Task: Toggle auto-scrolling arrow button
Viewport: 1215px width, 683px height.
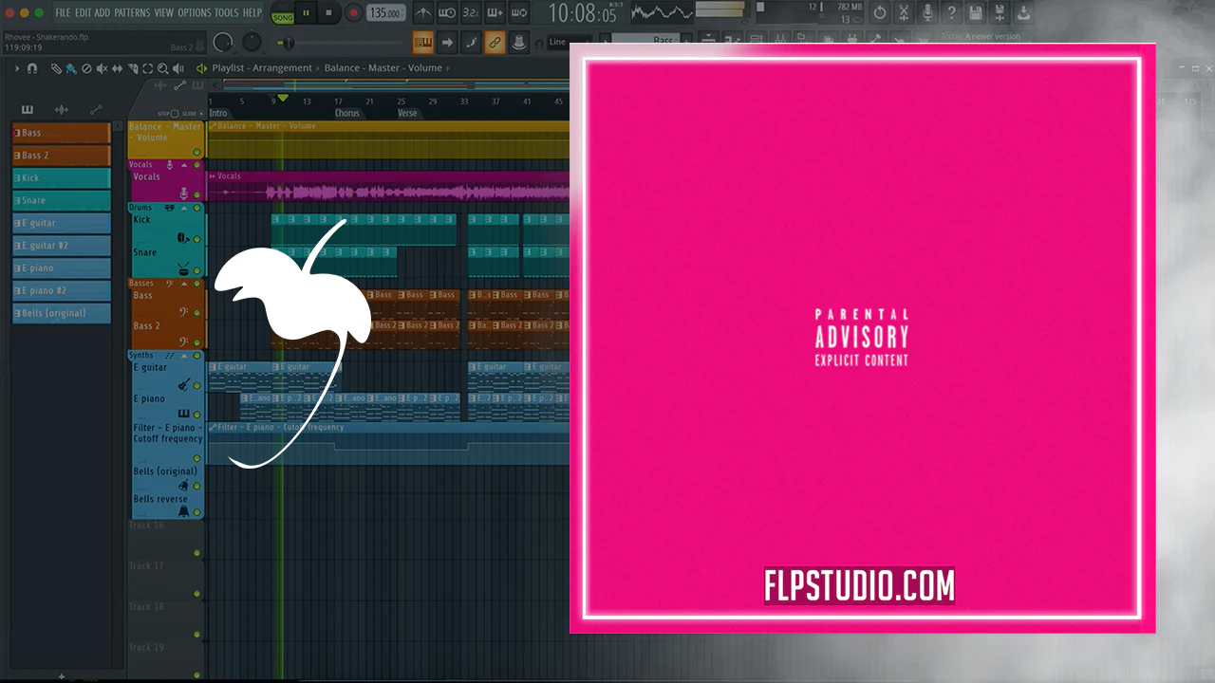Action: coord(447,43)
